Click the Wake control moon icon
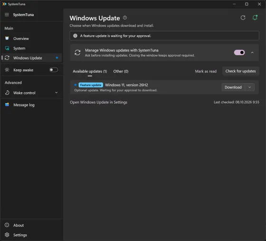This screenshot has height=241, width=266. coord(7,93)
